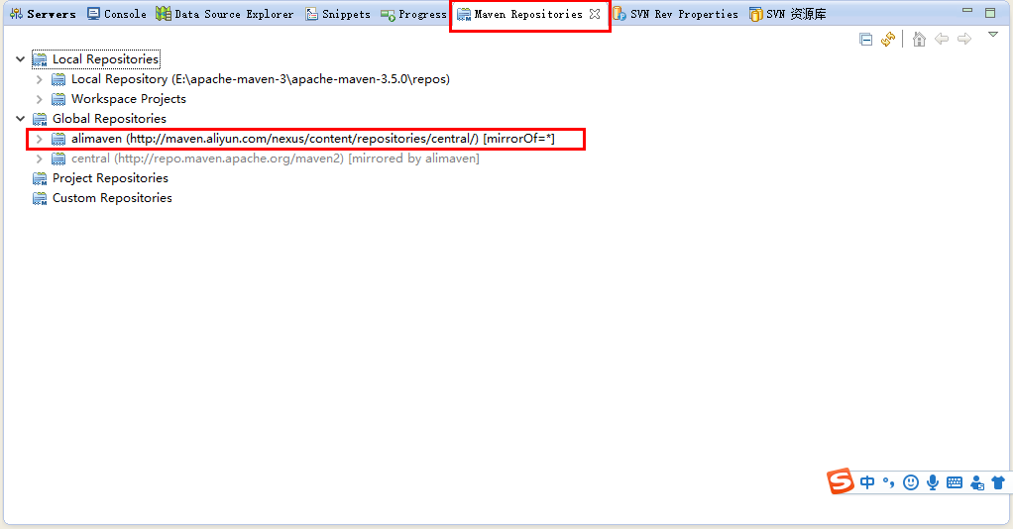Open the View Menu dropdown triangle
The height and width of the screenshot is (529, 1013).
(x=993, y=35)
